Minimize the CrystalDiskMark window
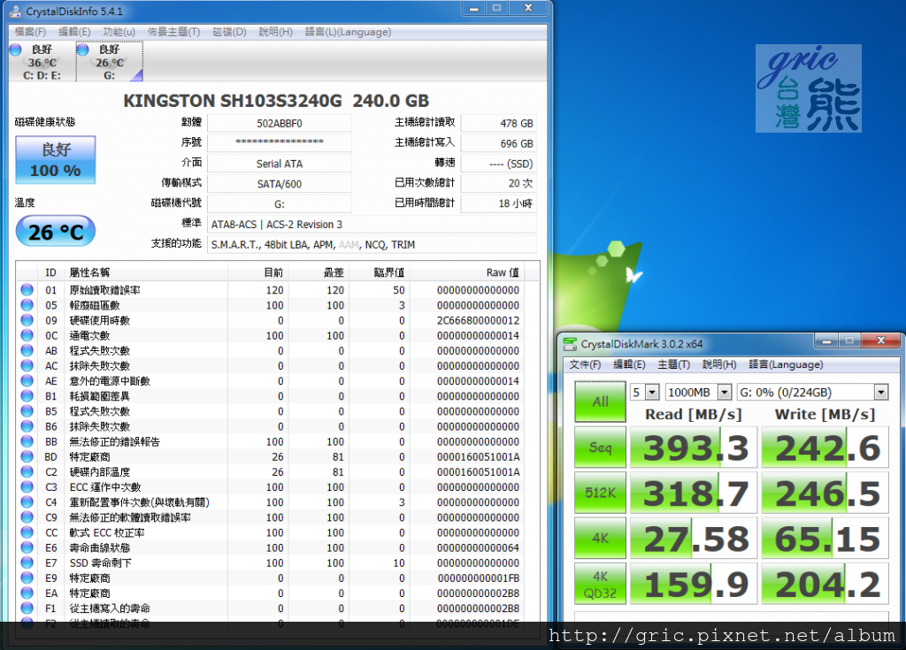This screenshot has height=650, width=906. pyautogui.click(x=826, y=340)
